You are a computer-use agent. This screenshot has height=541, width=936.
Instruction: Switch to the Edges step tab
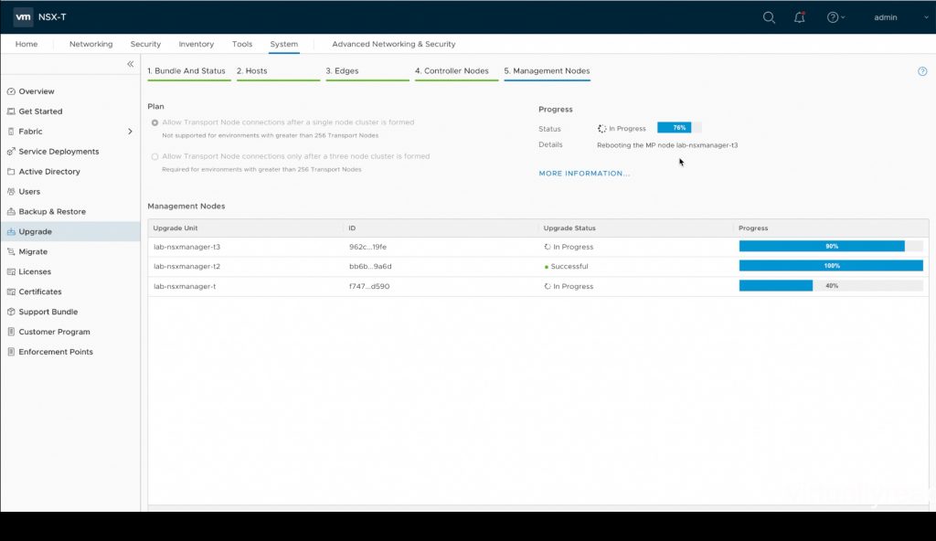click(342, 71)
